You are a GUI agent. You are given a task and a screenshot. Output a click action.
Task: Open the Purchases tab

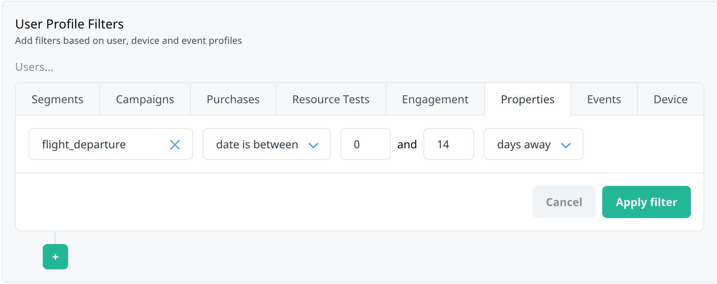233,99
